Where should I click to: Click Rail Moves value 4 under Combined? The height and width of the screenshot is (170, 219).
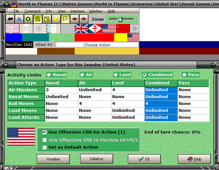coord(161,104)
